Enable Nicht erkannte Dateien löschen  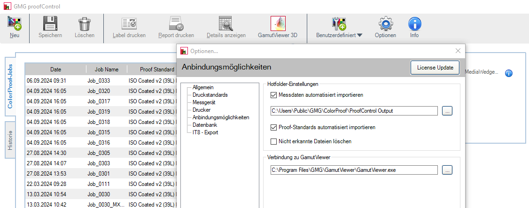click(273, 142)
